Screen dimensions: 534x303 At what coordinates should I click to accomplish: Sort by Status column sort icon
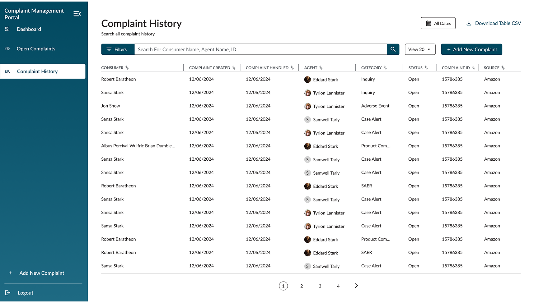(426, 68)
